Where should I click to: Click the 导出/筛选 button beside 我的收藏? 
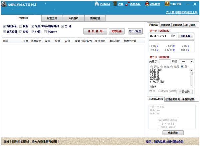[x=135, y=31]
